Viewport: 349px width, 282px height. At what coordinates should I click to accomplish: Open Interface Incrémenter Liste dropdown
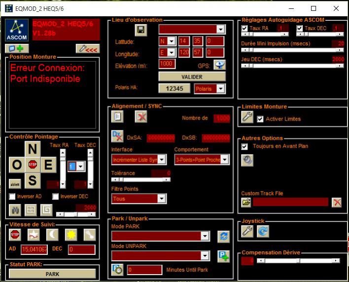(x=162, y=160)
